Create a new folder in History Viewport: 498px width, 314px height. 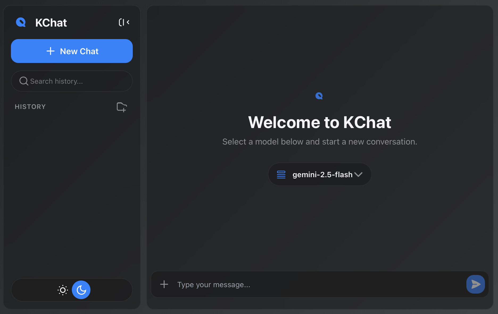click(122, 107)
